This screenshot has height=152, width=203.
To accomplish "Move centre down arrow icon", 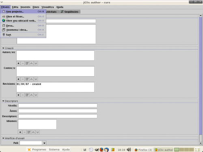I will (x=36, y=79).
